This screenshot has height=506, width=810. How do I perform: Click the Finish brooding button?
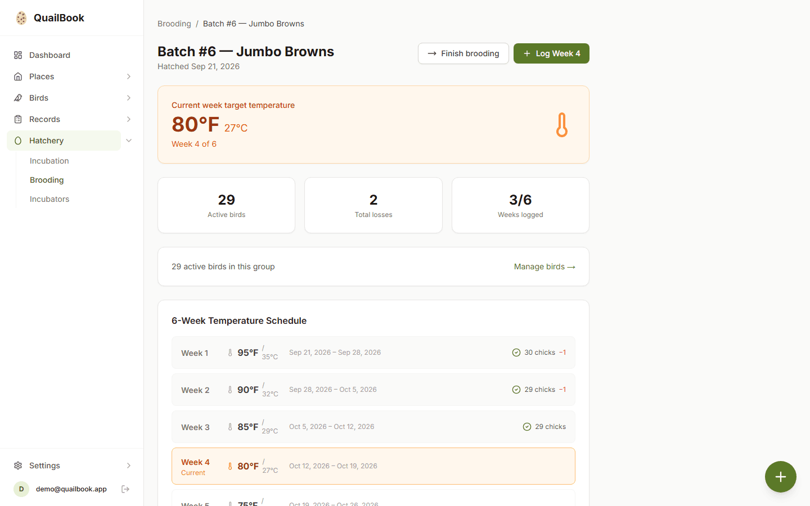coord(463,53)
